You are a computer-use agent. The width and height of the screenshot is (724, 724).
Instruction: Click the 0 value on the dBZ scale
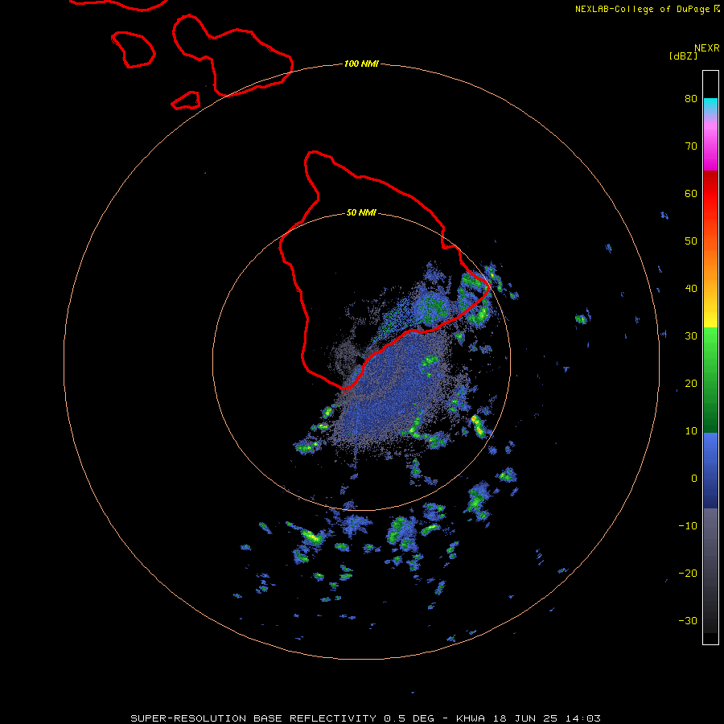tap(694, 479)
